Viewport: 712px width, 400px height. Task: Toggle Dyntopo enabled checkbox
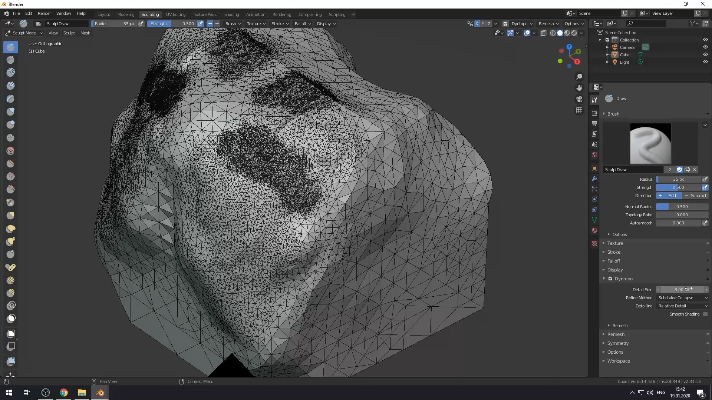pyautogui.click(x=610, y=279)
